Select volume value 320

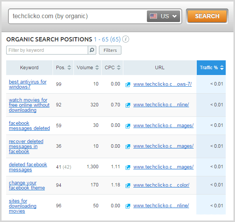[x=94, y=105]
